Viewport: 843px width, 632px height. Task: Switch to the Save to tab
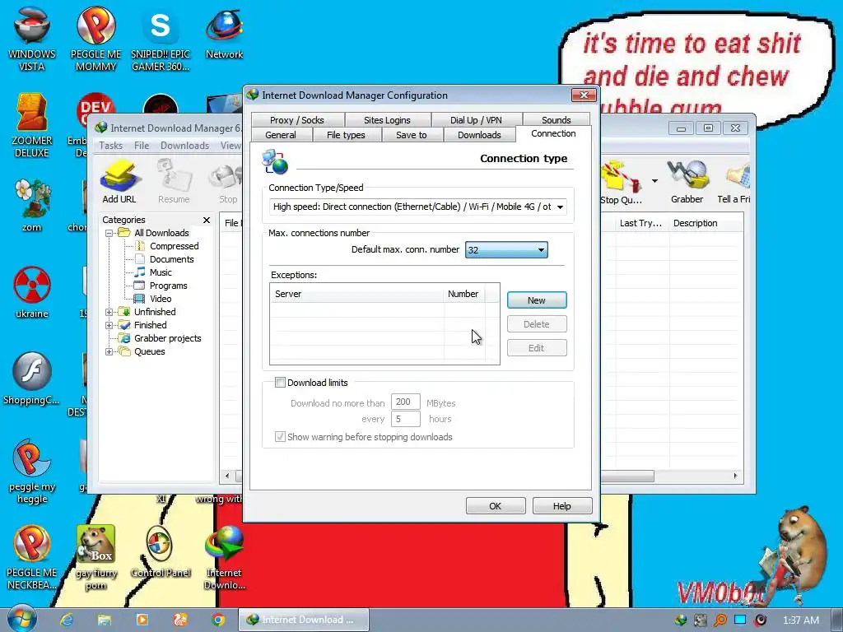click(x=412, y=135)
